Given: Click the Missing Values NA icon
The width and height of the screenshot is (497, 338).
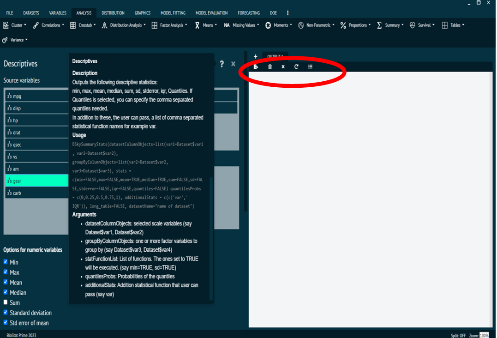Looking at the screenshot, I should pos(227,25).
